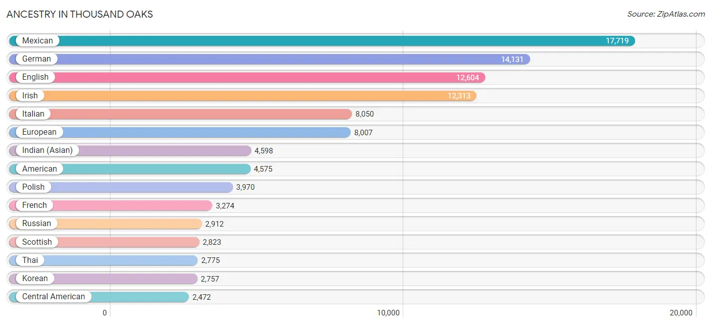Click the Mexican bar label
Viewport: 711px width, 325px height.
pyautogui.click(x=37, y=41)
